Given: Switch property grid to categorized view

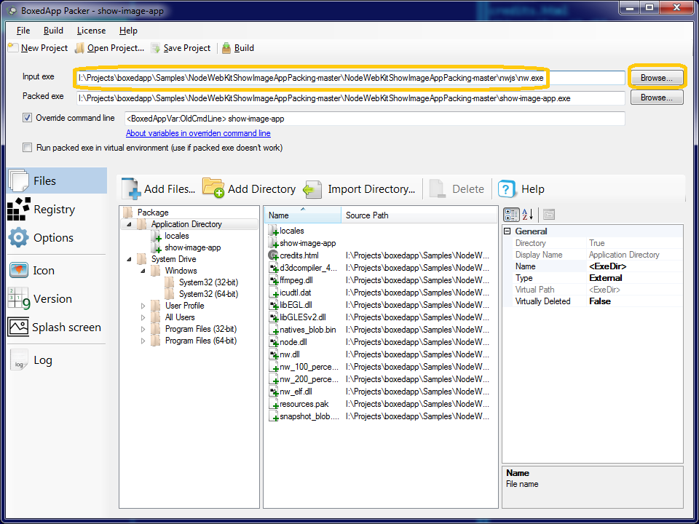Looking at the screenshot, I should coord(511,214).
